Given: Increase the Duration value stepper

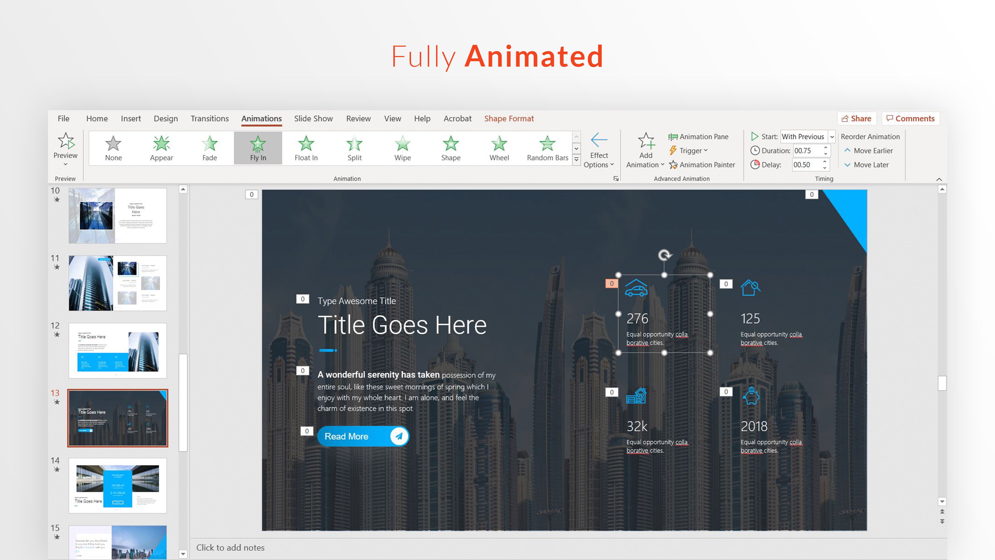Looking at the screenshot, I should click(x=826, y=148).
